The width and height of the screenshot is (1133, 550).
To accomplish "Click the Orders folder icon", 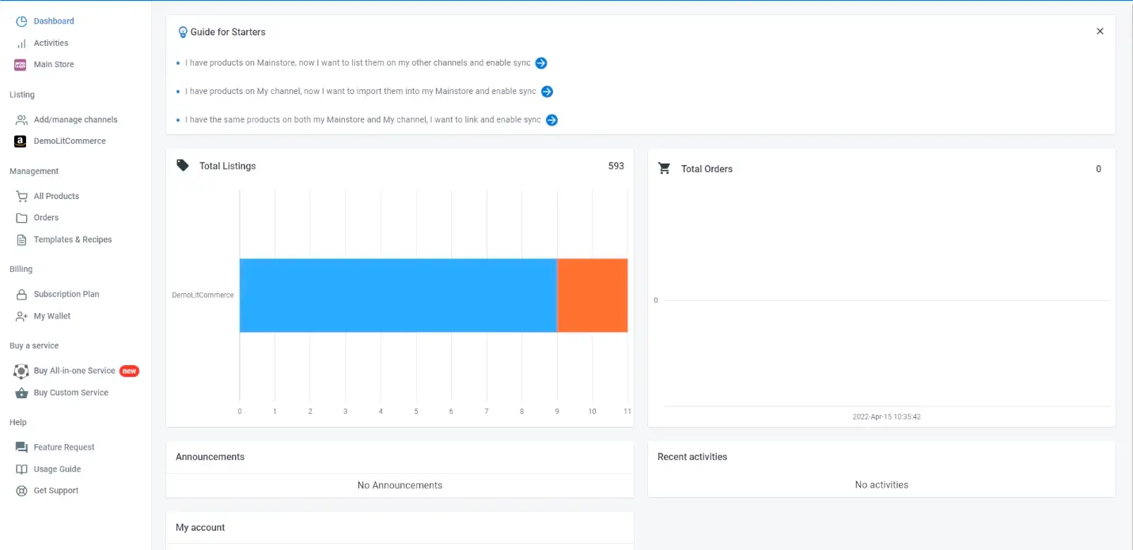I will (21, 218).
